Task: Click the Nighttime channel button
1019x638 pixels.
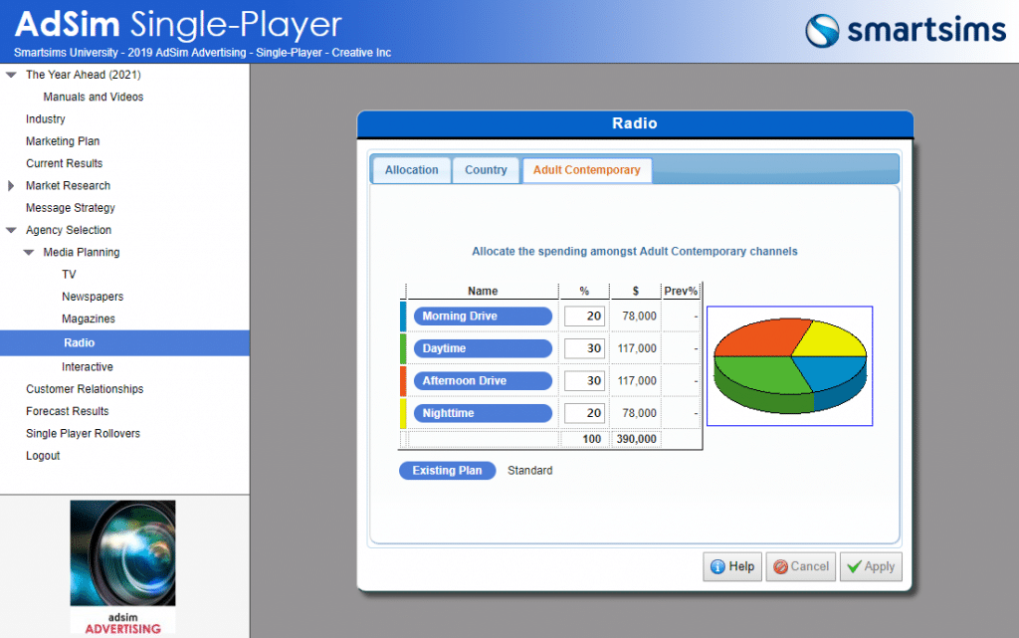Action: click(483, 412)
